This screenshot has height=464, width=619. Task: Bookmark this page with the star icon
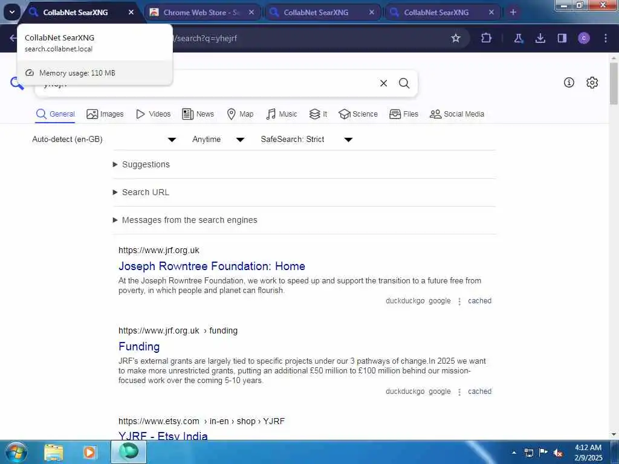click(x=456, y=38)
